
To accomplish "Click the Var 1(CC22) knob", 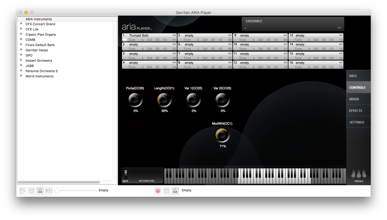I will pyautogui.click(x=193, y=100).
